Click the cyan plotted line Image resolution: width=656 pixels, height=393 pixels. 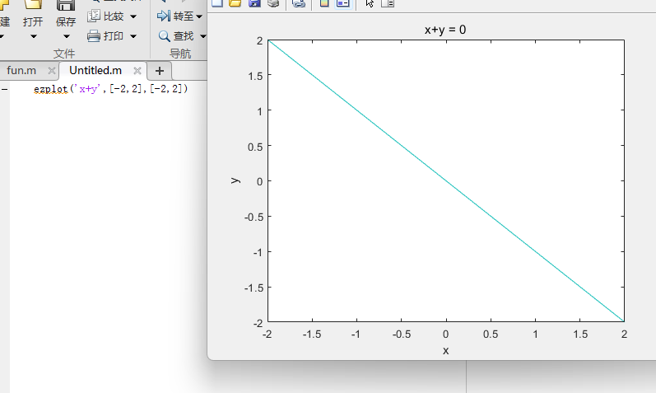pyautogui.click(x=446, y=181)
